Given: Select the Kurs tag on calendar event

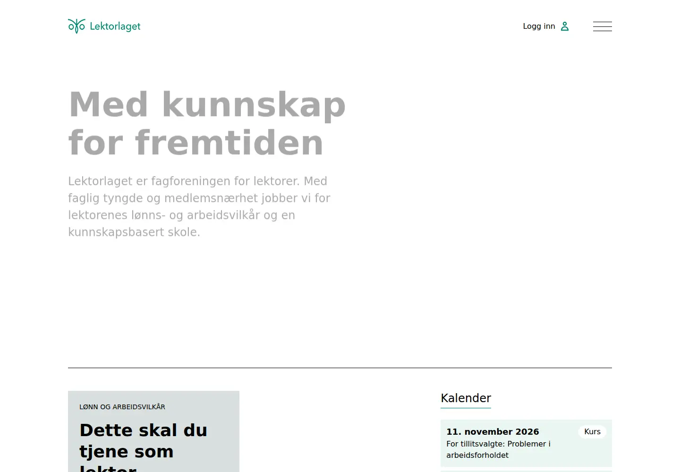Looking at the screenshot, I should 592,431.
